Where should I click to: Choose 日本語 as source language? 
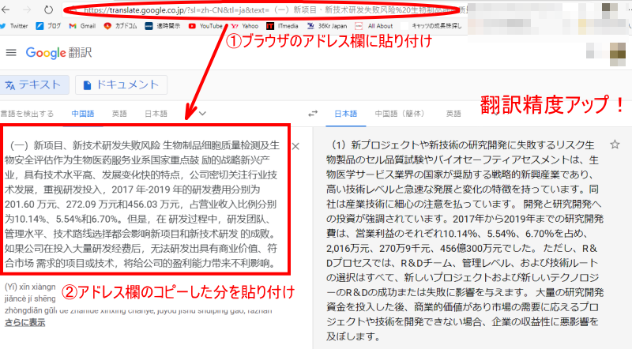(x=156, y=114)
